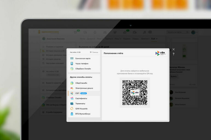Select Сертификаты payment option
The image size is (211, 140).
(81, 98)
